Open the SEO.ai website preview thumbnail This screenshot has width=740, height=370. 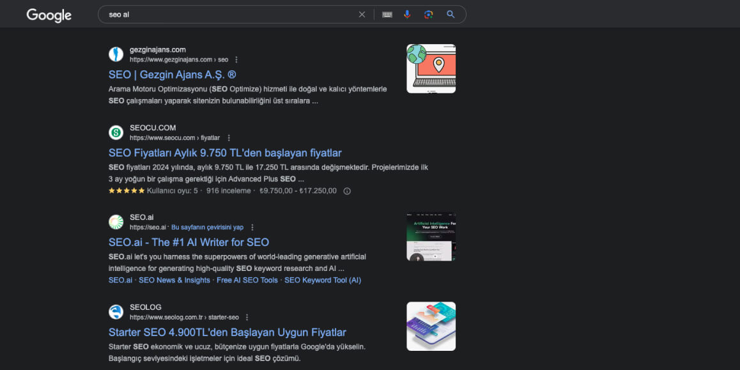coord(431,236)
